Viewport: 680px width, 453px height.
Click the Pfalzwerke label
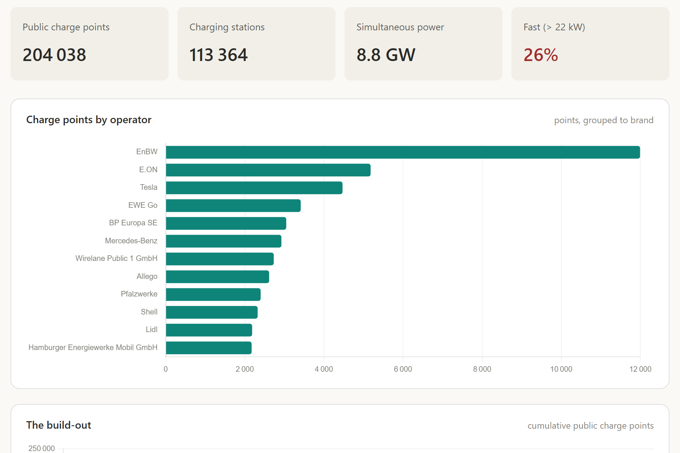click(x=139, y=294)
